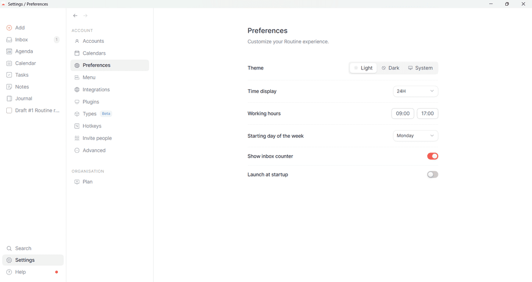Click the Draft #1 Routine page icon
This screenshot has width=532, height=282.
point(9,110)
